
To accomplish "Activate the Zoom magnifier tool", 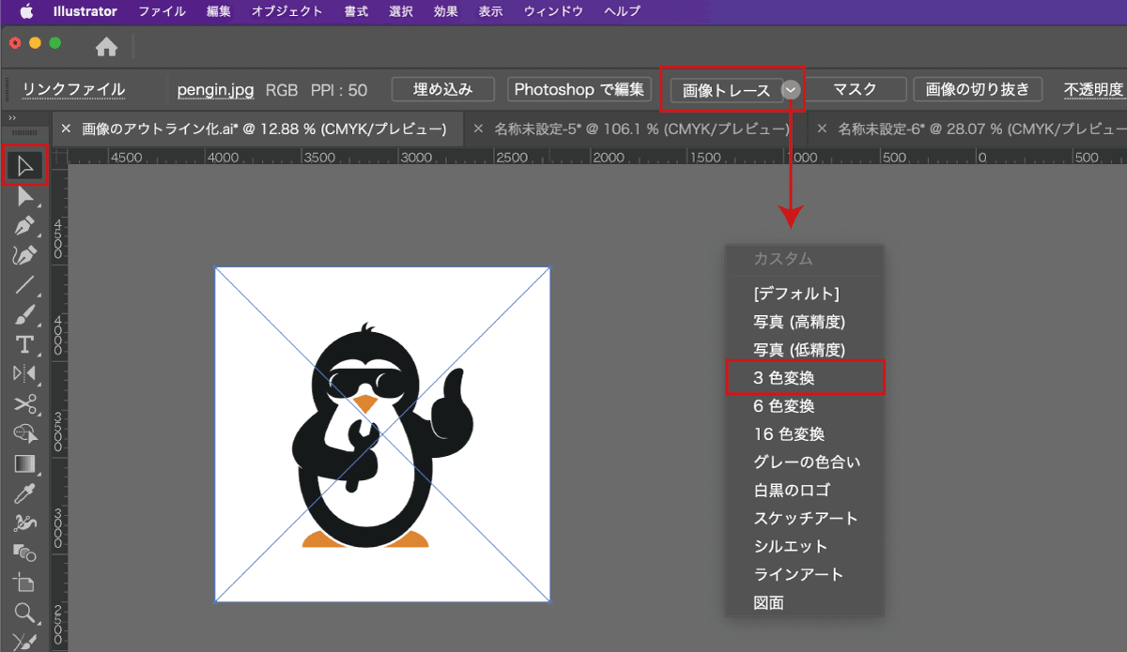I will click(x=24, y=613).
